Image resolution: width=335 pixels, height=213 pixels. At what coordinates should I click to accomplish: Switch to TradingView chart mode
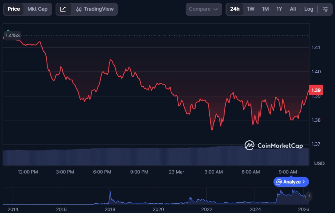pyautogui.click(x=95, y=9)
